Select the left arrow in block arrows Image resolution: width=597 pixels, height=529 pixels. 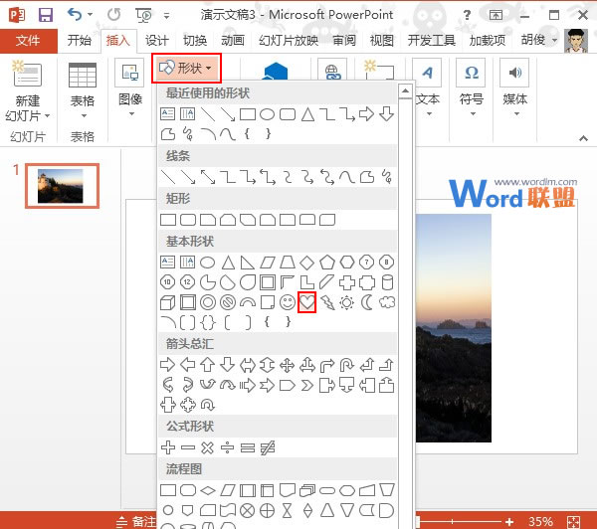click(x=188, y=365)
